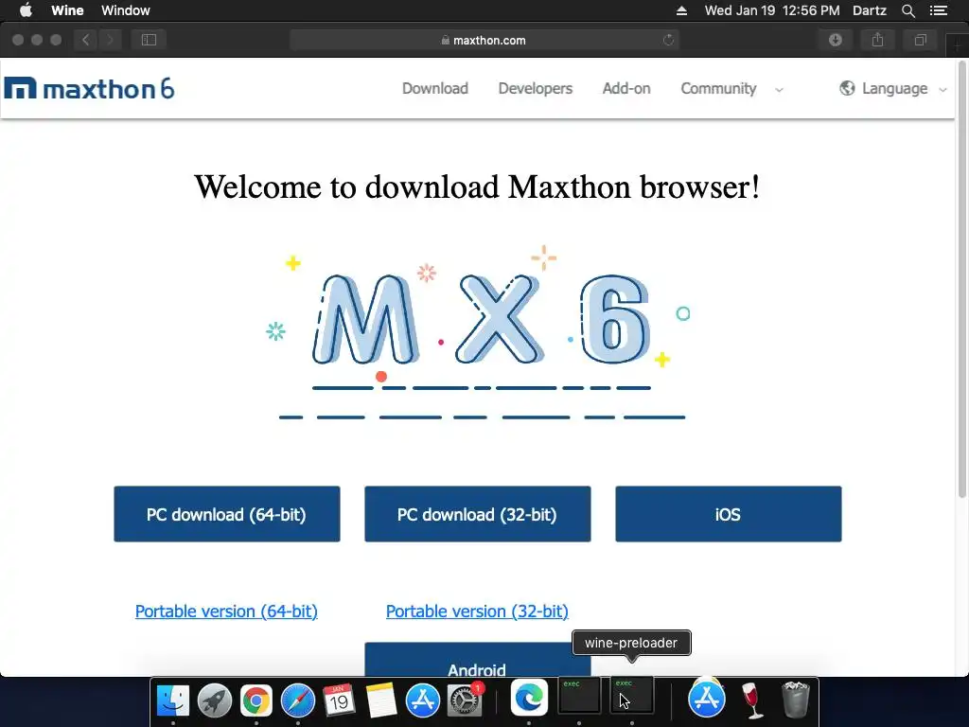Open Notification Center list icon
The height and width of the screenshot is (727, 969).
tap(938, 10)
